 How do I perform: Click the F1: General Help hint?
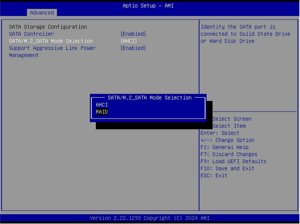pos(224,147)
